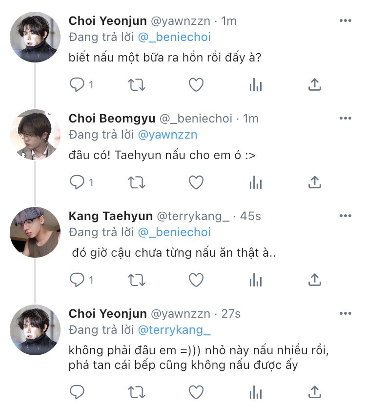The width and height of the screenshot is (366, 407).
Task: Like Kang Taehyun's tweet
Action: click(196, 280)
